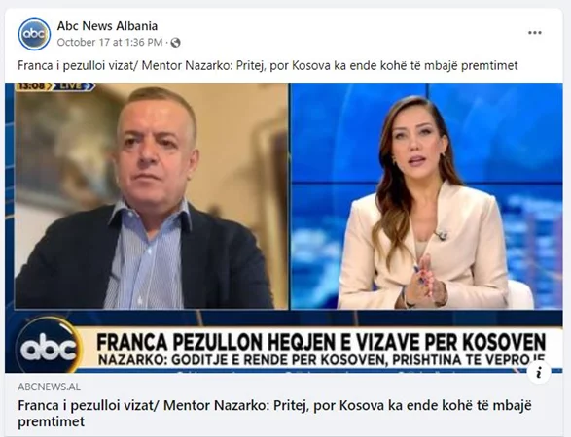Click the public globe privacy icon
This screenshot has width=571, height=437.
coord(175,43)
